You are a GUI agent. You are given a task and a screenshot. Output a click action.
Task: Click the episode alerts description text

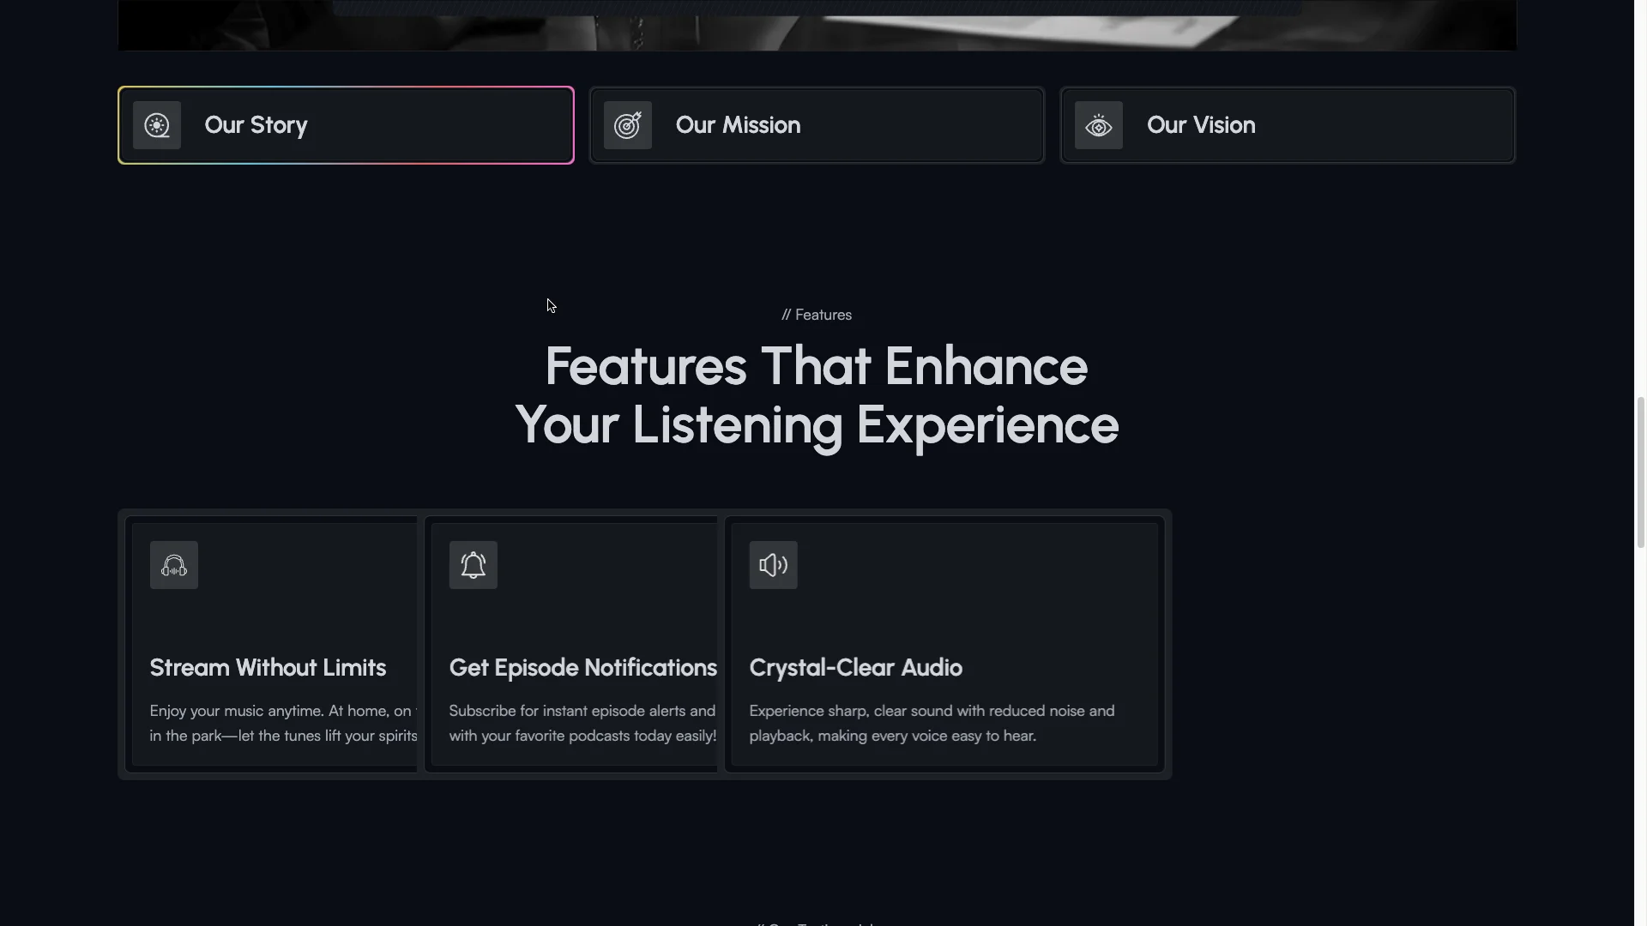[582, 724]
